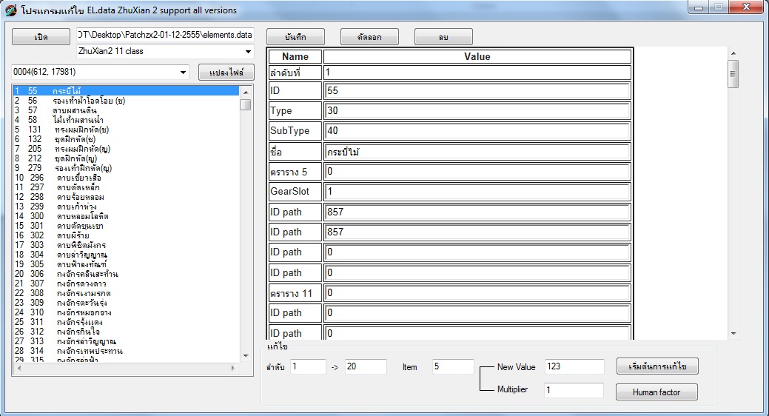Select list row with ID 301
Image resolution: width=769 pixels, height=416 pixels.
(x=126, y=226)
